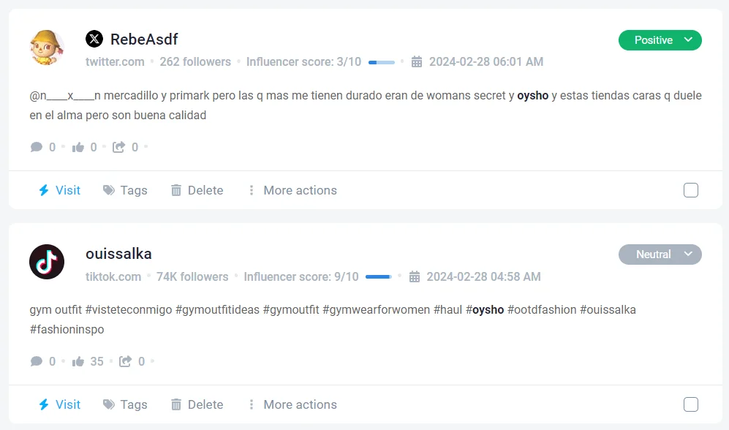The height and width of the screenshot is (430, 729).
Task: Add Tags to RebeAsdf's mention
Action: click(125, 190)
